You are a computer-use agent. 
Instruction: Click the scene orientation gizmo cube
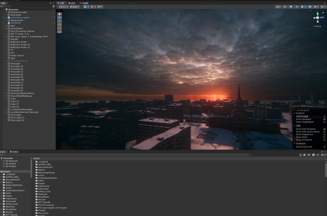click(317, 18)
